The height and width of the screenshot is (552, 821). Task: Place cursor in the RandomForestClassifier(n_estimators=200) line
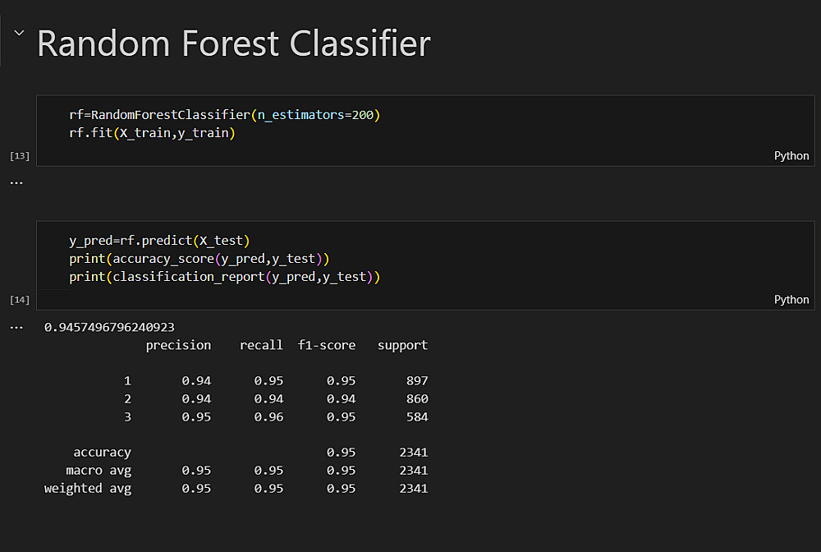[224, 115]
